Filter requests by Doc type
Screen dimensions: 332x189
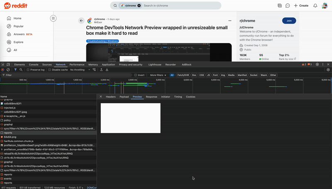pos(194,75)
